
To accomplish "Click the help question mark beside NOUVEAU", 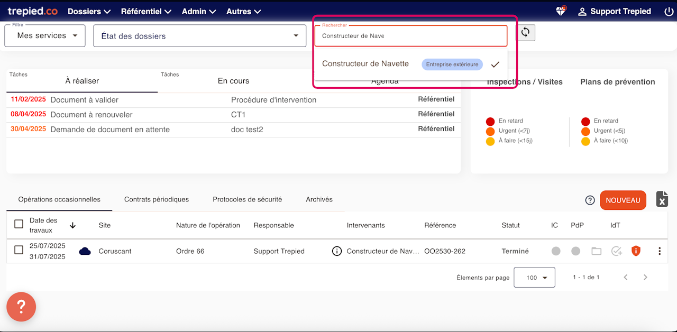I will pyautogui.click(x=590, y=200).
